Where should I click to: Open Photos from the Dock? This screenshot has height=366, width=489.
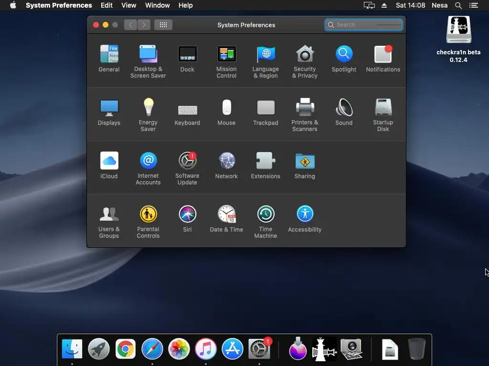pos(179,349)
